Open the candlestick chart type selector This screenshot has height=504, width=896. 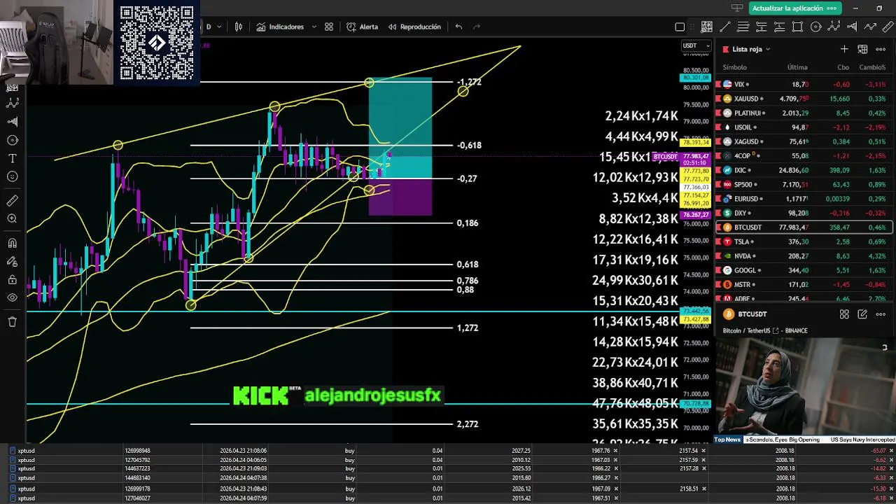239,27
